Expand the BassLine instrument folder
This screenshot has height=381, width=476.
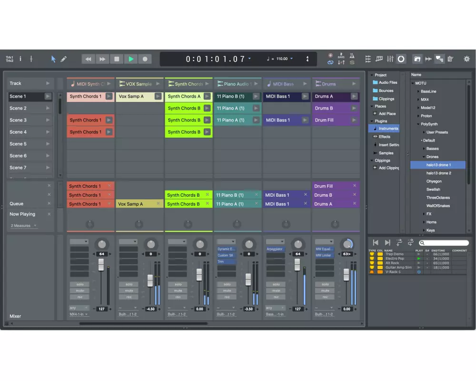coord(418,91)
